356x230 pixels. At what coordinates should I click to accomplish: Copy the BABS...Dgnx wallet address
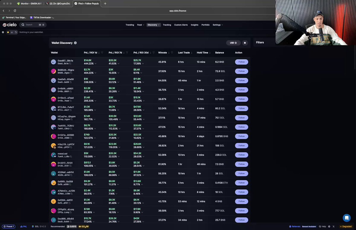(x=71, y=73)
